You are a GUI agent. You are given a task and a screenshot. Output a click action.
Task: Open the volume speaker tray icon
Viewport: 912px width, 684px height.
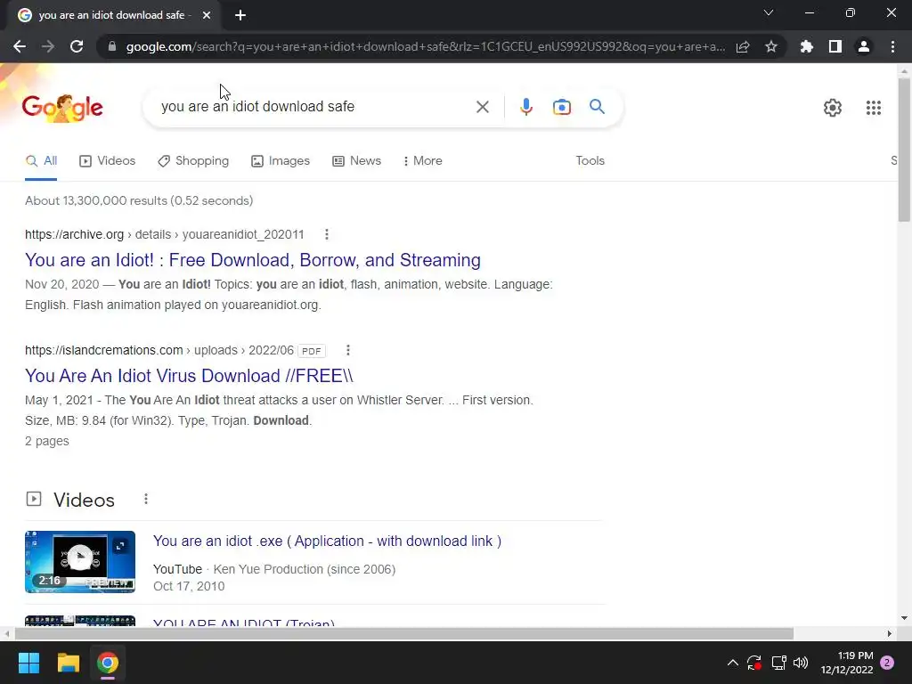click(x=801, y=663)
